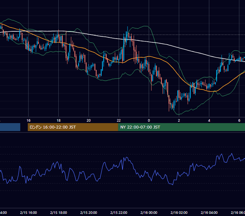Viewport: 245px width, 216px height.
Task: Select the 2/15 22:00 time label
Action: coord(119,212)
